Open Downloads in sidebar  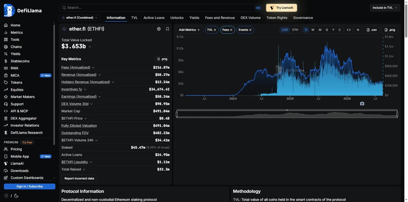point(19,171)
